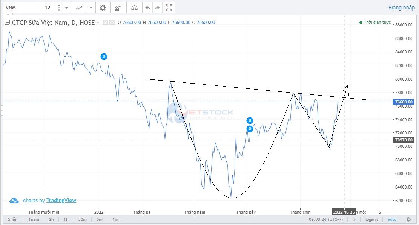
Task: Select the line chart style icon
Action: click(79, 8)
